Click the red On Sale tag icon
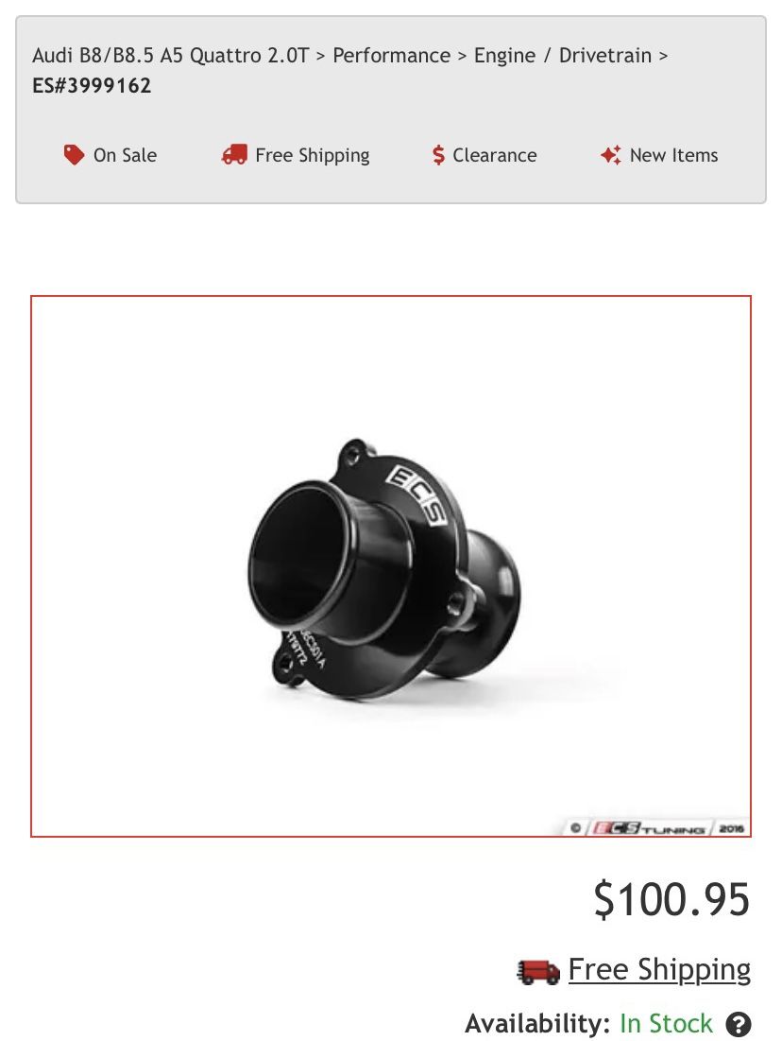Viewport: 782px width, 1041px height. point(74,155)
